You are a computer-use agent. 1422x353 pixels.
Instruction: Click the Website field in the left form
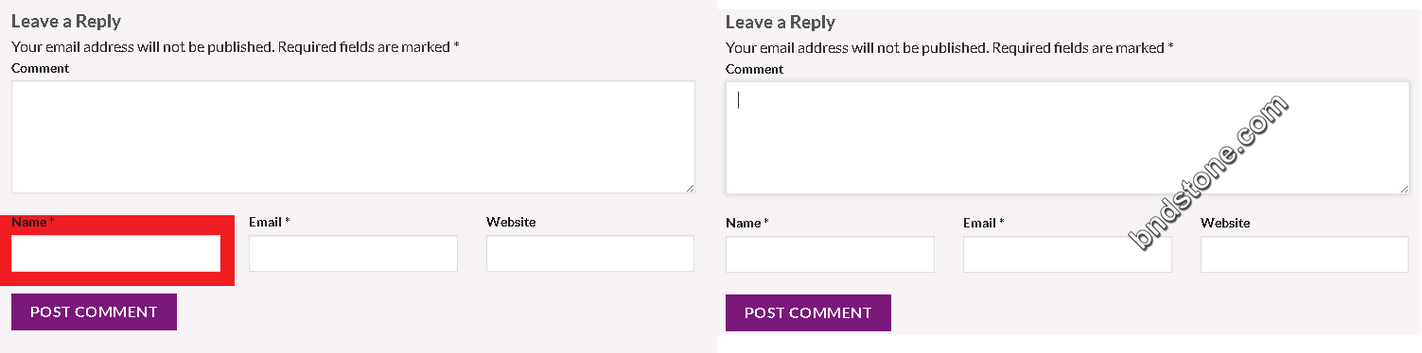tap(590, 253)
